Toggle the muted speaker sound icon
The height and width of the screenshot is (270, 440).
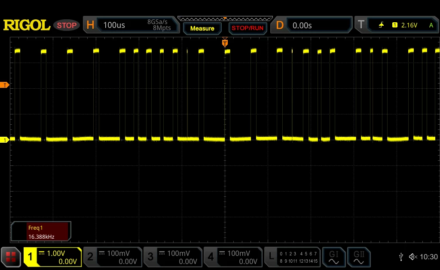pos(413,257)
